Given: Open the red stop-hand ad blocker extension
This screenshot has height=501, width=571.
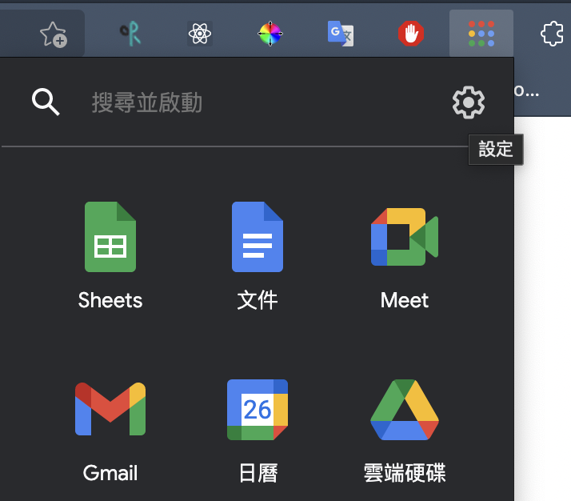Looking at the screenshot, I should point(411,34).
